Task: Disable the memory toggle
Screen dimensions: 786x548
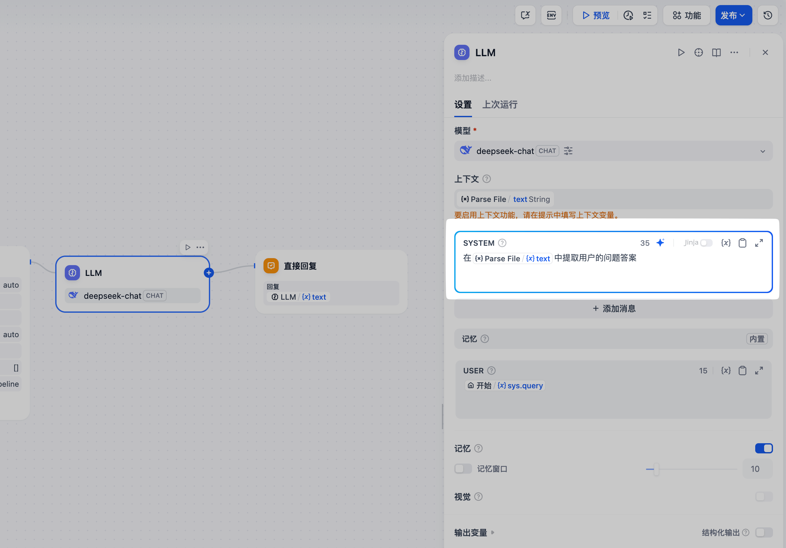Action: tap(763, 448)
